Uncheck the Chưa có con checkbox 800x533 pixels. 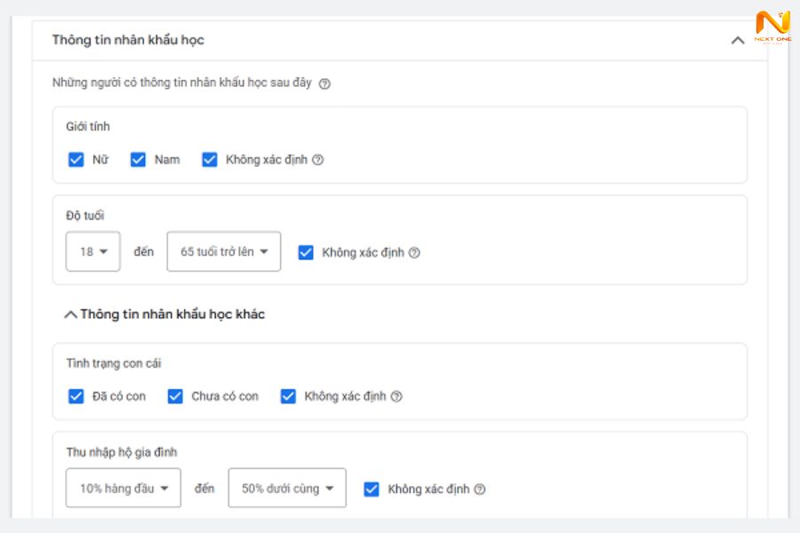[175, 396]
